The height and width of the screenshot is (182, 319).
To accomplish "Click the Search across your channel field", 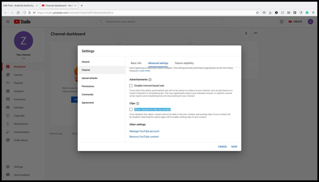I will click(159, 22).
